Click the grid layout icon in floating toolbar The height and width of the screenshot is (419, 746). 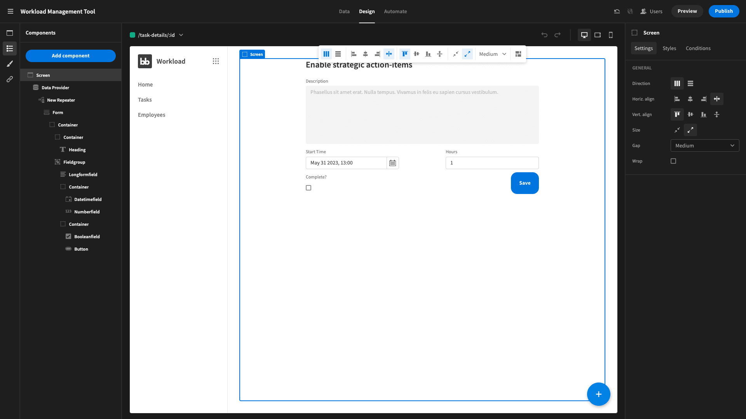point(518,54)
